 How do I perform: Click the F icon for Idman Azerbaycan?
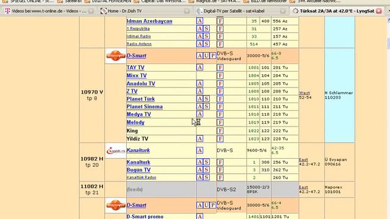click(220, 21)
